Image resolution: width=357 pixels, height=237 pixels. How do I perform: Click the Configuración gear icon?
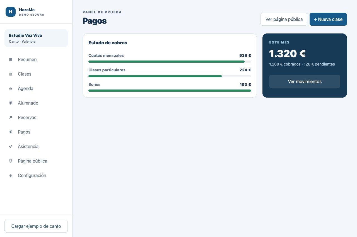[11, 175]
